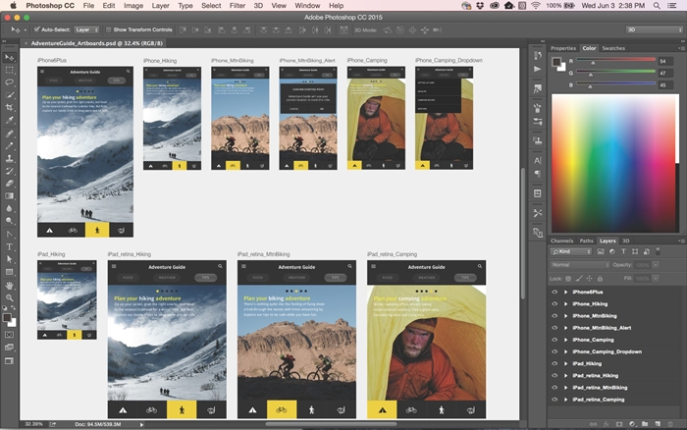Select the Rectangular Marquee tool
This screenshot has height=430, width=687.
[x=9, y=70]
